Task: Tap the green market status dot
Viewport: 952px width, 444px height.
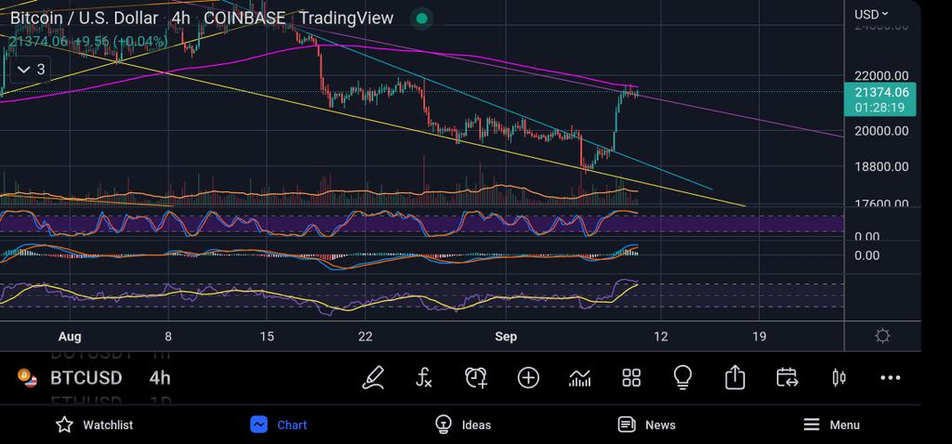Action: 421,19
